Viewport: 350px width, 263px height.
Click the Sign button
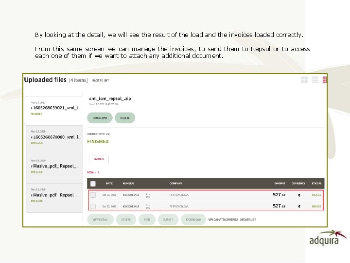[147, 220]
